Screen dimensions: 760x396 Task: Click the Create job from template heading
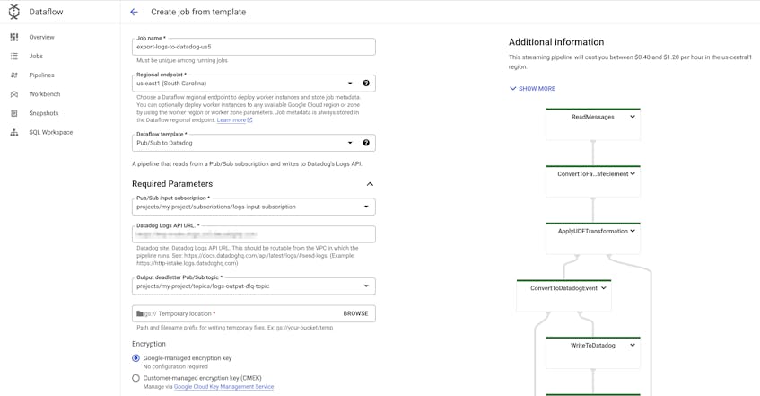198,12
